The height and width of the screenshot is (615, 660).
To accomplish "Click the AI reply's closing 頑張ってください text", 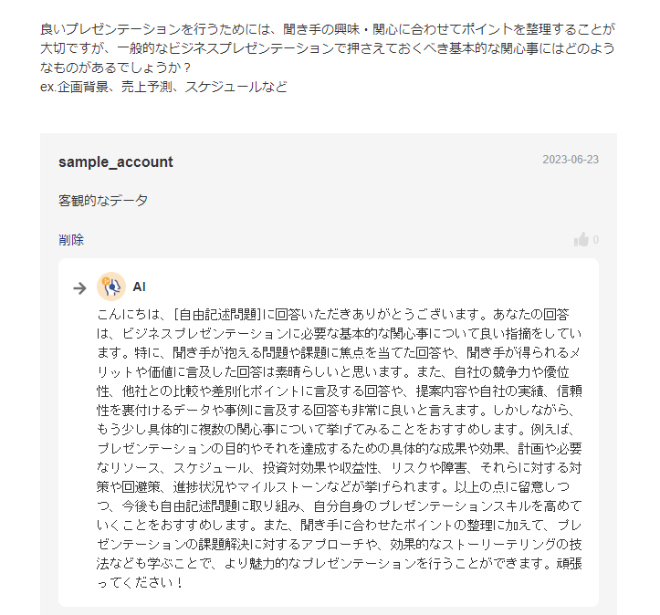I will 140,581.
